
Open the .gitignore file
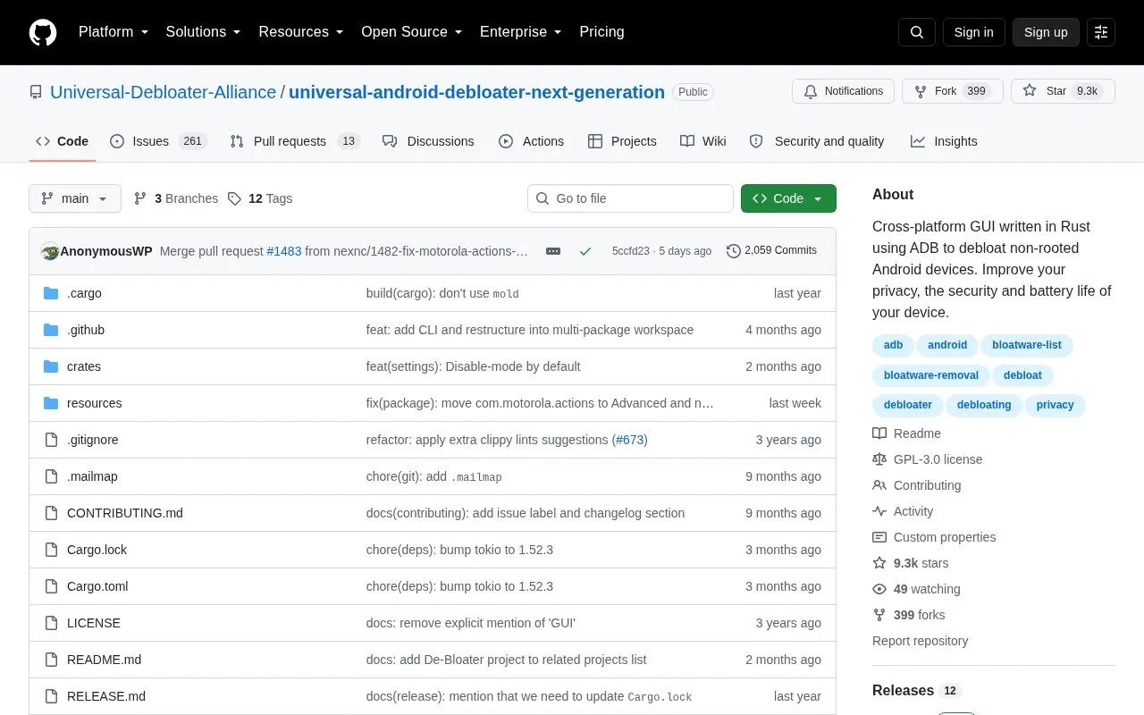point(92,440)
